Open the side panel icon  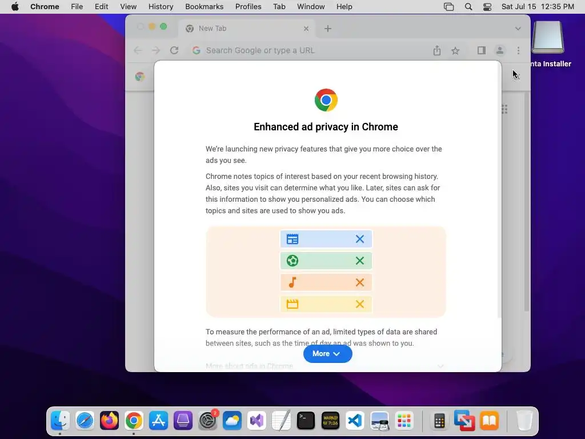481,50
